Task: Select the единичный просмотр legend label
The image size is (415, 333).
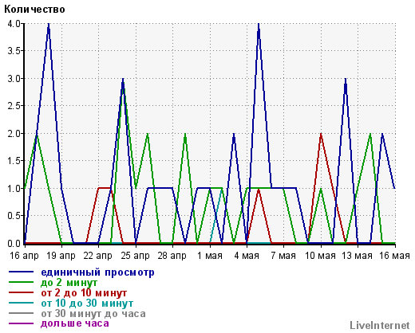Action: pos(97,272)
